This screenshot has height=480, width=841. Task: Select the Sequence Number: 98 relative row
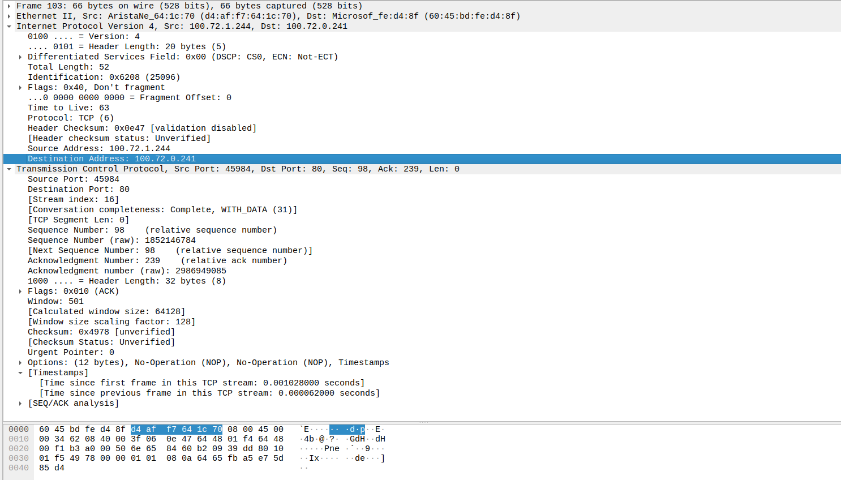(422, 230)
